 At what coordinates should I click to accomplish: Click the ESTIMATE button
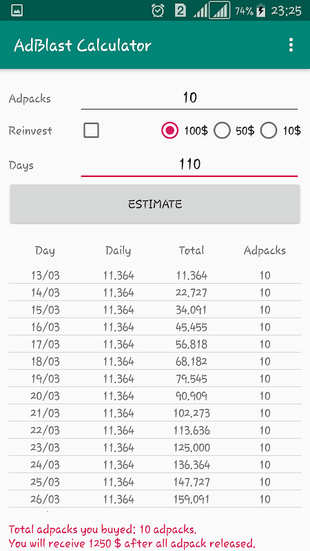(155, 204)
